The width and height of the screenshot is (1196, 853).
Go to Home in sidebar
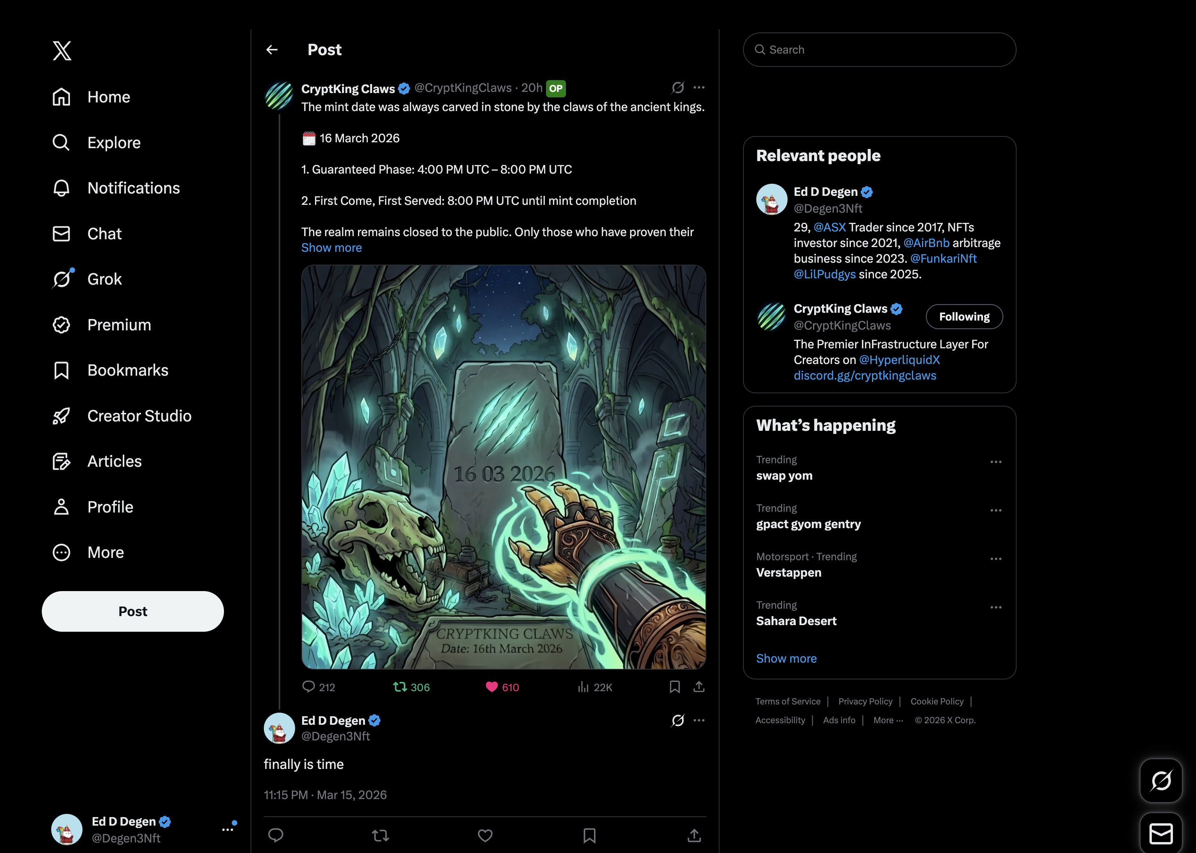click(x=91, y=97)
